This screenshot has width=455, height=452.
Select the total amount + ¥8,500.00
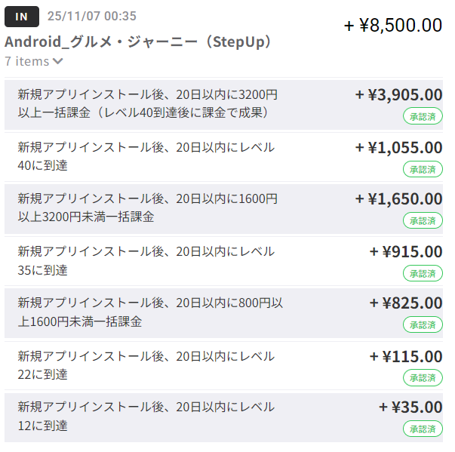[393, 25]
